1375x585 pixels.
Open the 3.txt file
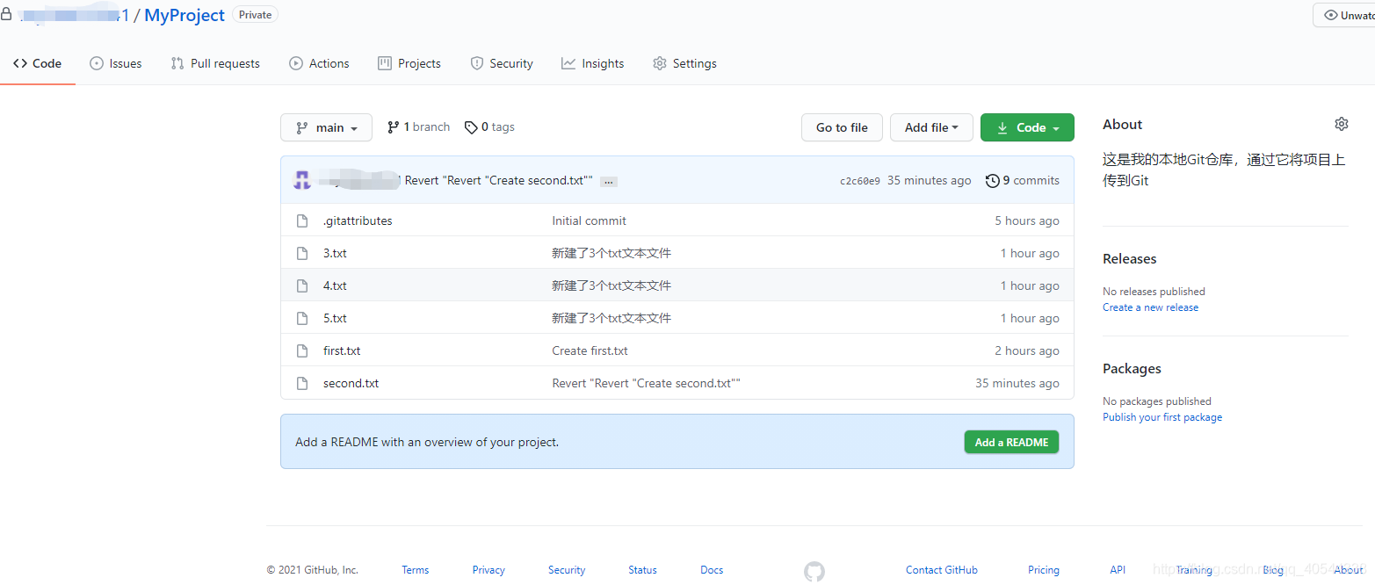coord(335,253)
